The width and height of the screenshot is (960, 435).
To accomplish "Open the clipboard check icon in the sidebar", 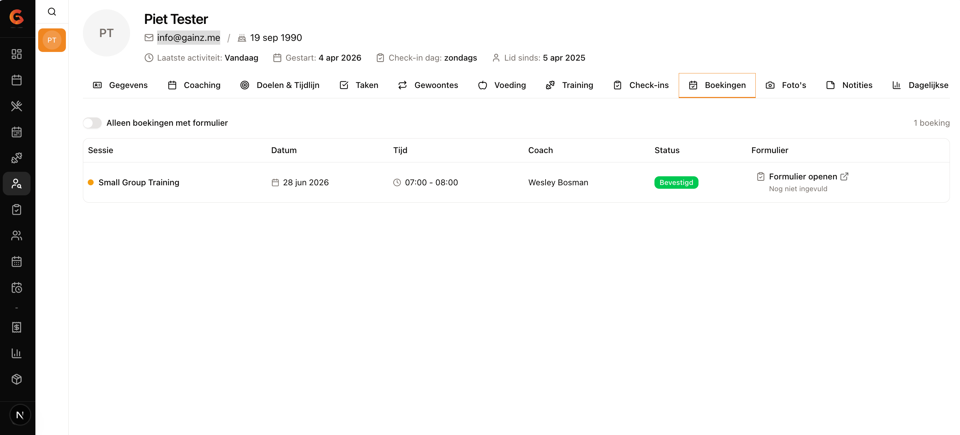I will 17,210.
